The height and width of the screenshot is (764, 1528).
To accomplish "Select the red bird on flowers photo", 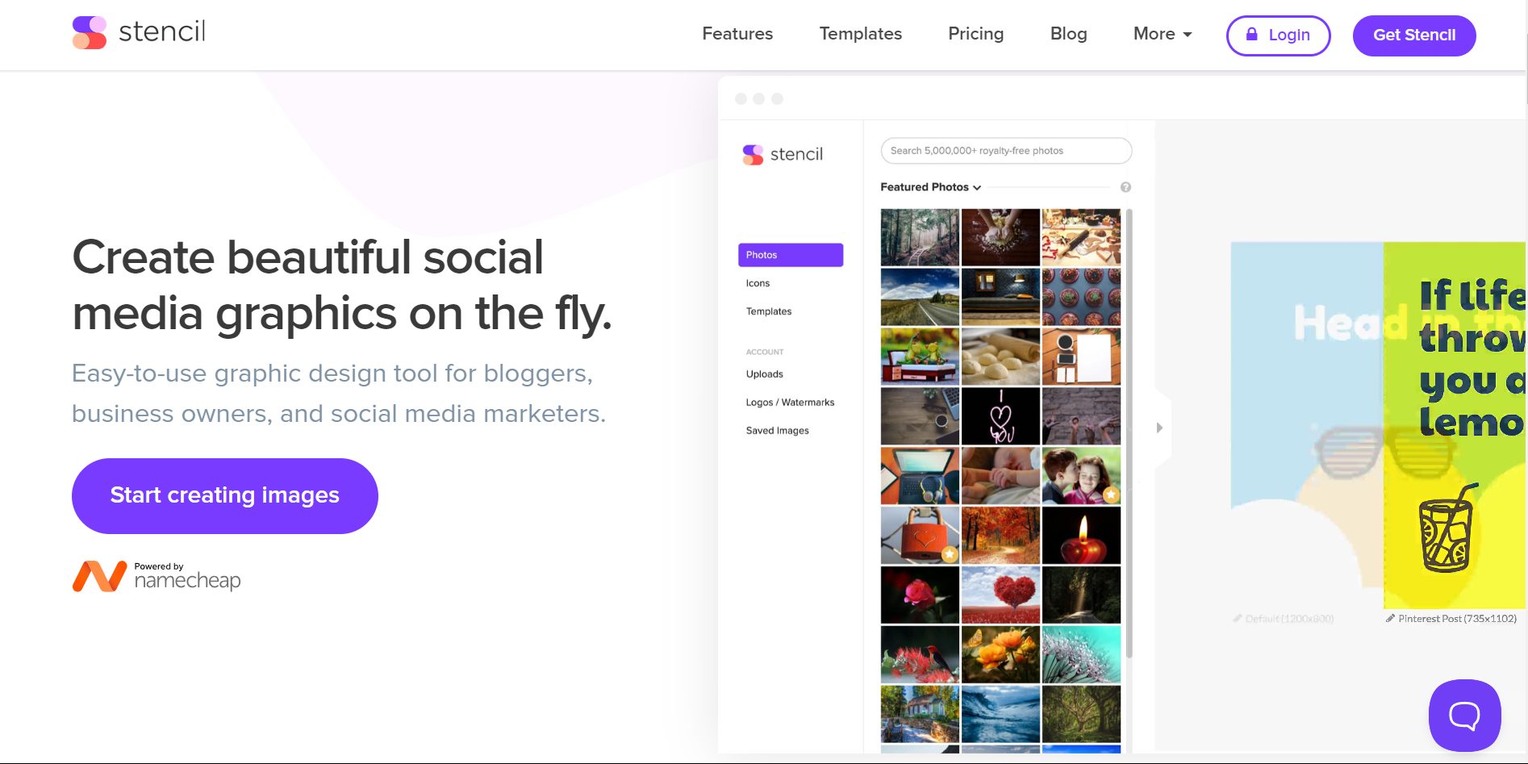I will 920,655.
